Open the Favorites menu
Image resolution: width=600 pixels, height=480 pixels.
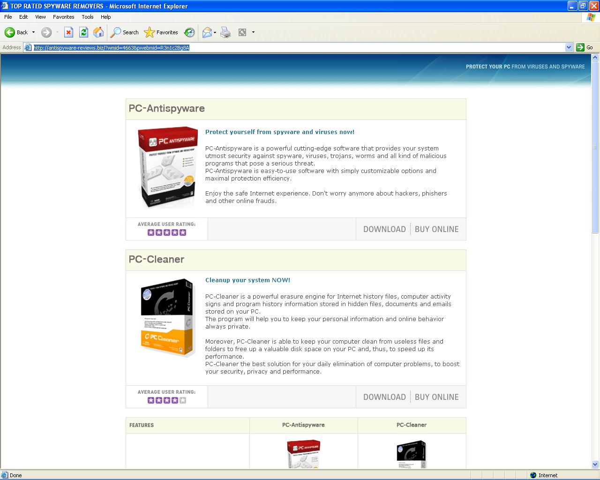pos(63,17)
